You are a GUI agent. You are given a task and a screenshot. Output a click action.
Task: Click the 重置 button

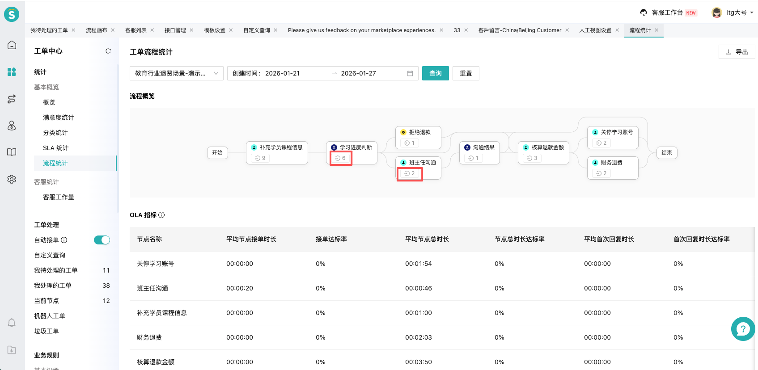466,73
